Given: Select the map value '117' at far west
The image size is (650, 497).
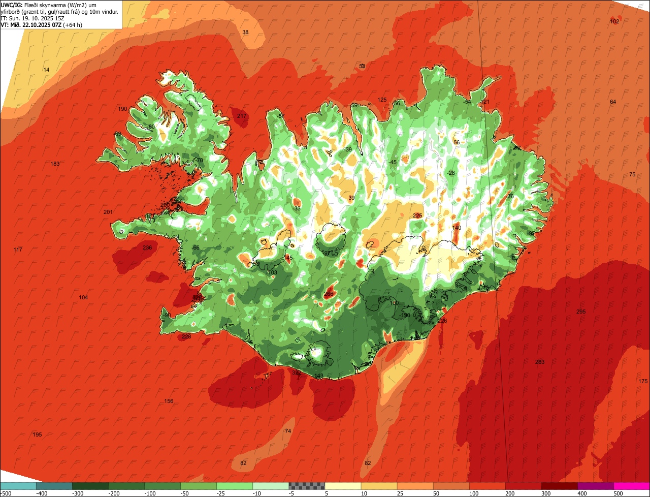Looking at the screenshot, I should click(18, 250).
